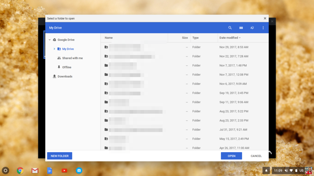Select the folder modified Nov 29, 2017
314x176 pixels.
(x=138, y=47)
